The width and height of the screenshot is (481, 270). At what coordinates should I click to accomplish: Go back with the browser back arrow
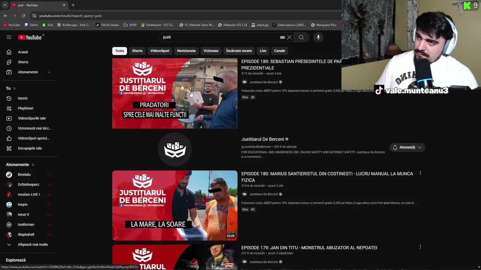pos(6,16)
